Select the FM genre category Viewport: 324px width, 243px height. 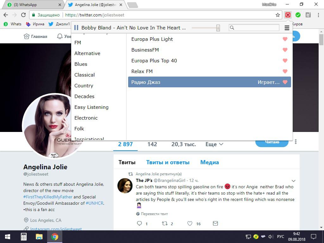coord(78,43)
